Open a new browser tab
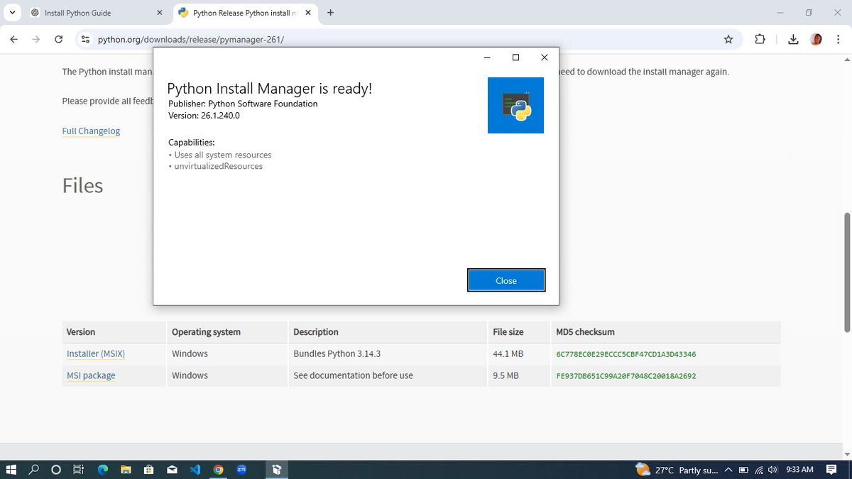852x479 pixels. (330, 13)
